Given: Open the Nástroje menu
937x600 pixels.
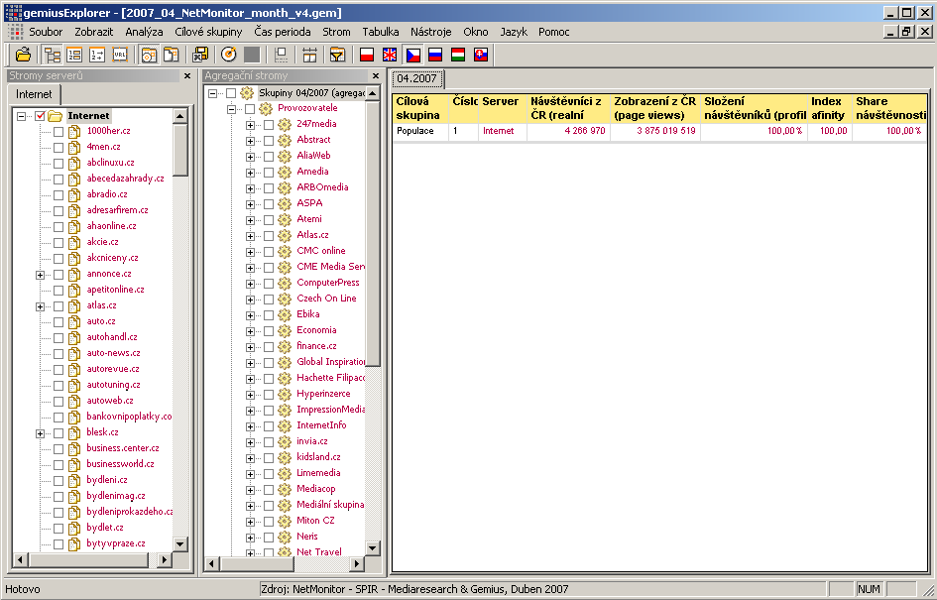Looking at the screenshot, I should tap(431, 32).
